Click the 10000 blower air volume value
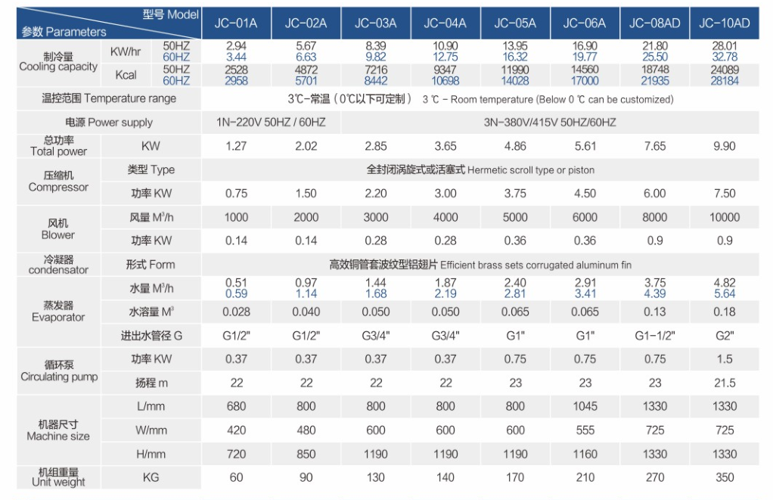This screenshot has height=500, width=773. click(724, 217)
